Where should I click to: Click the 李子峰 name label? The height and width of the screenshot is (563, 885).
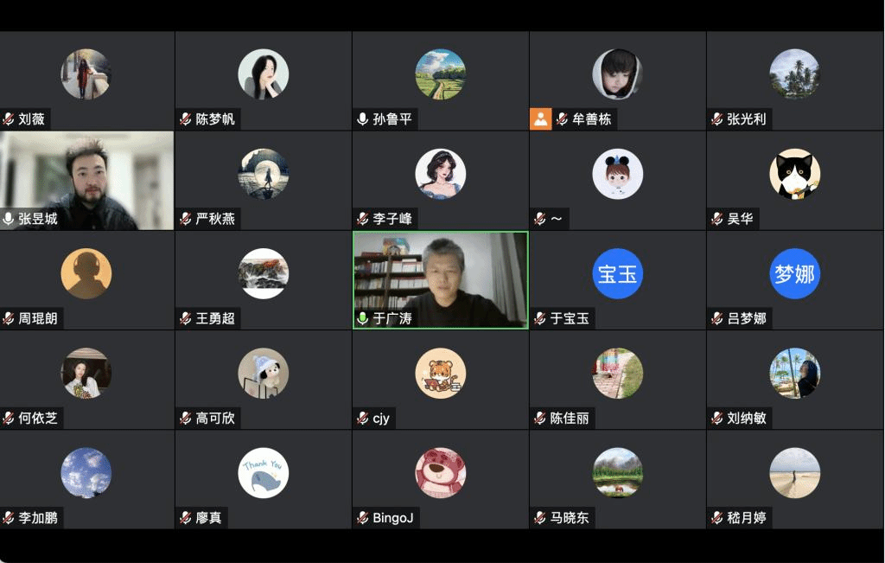[392, 219]
